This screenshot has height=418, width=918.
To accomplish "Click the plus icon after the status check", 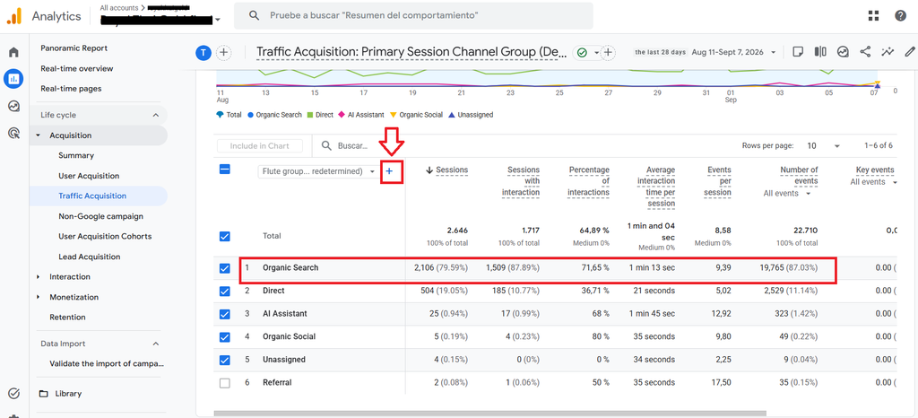I will pyautogui.click(x=609, y=53).
